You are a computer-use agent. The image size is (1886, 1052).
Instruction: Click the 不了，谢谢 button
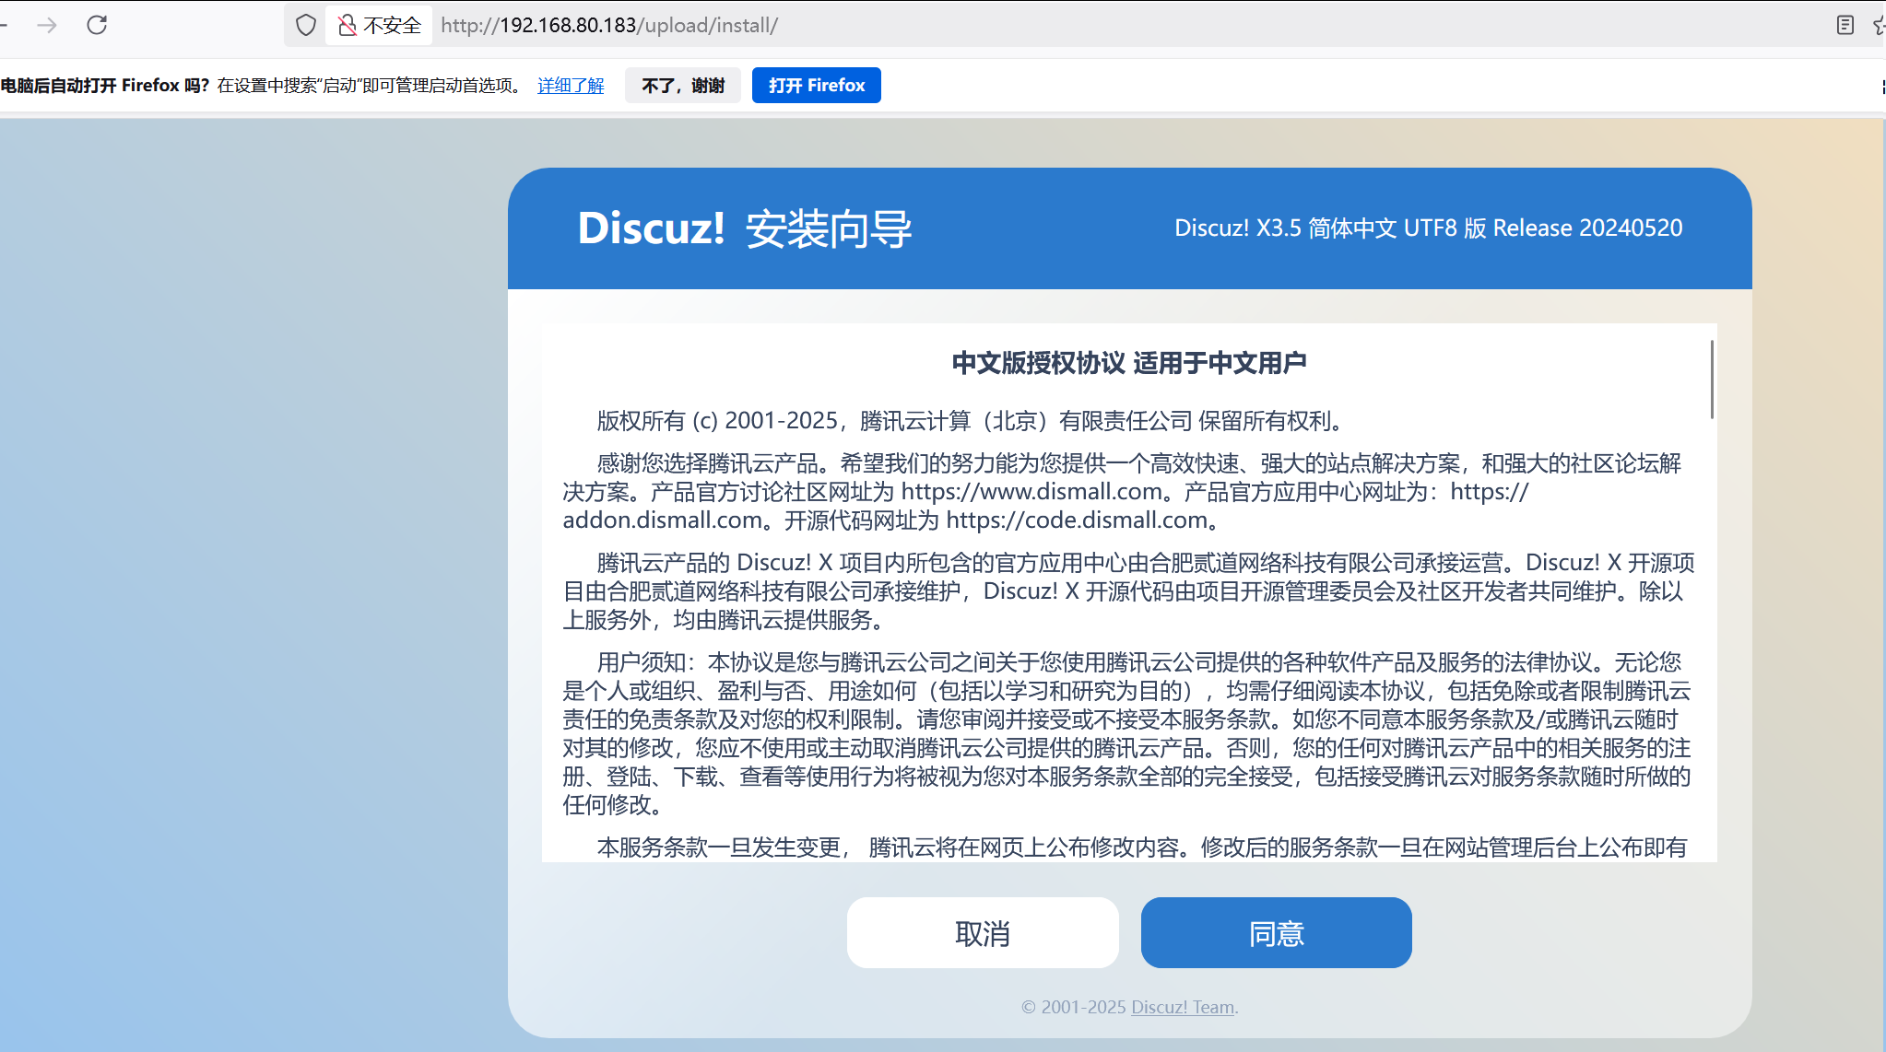pos(683,86)
